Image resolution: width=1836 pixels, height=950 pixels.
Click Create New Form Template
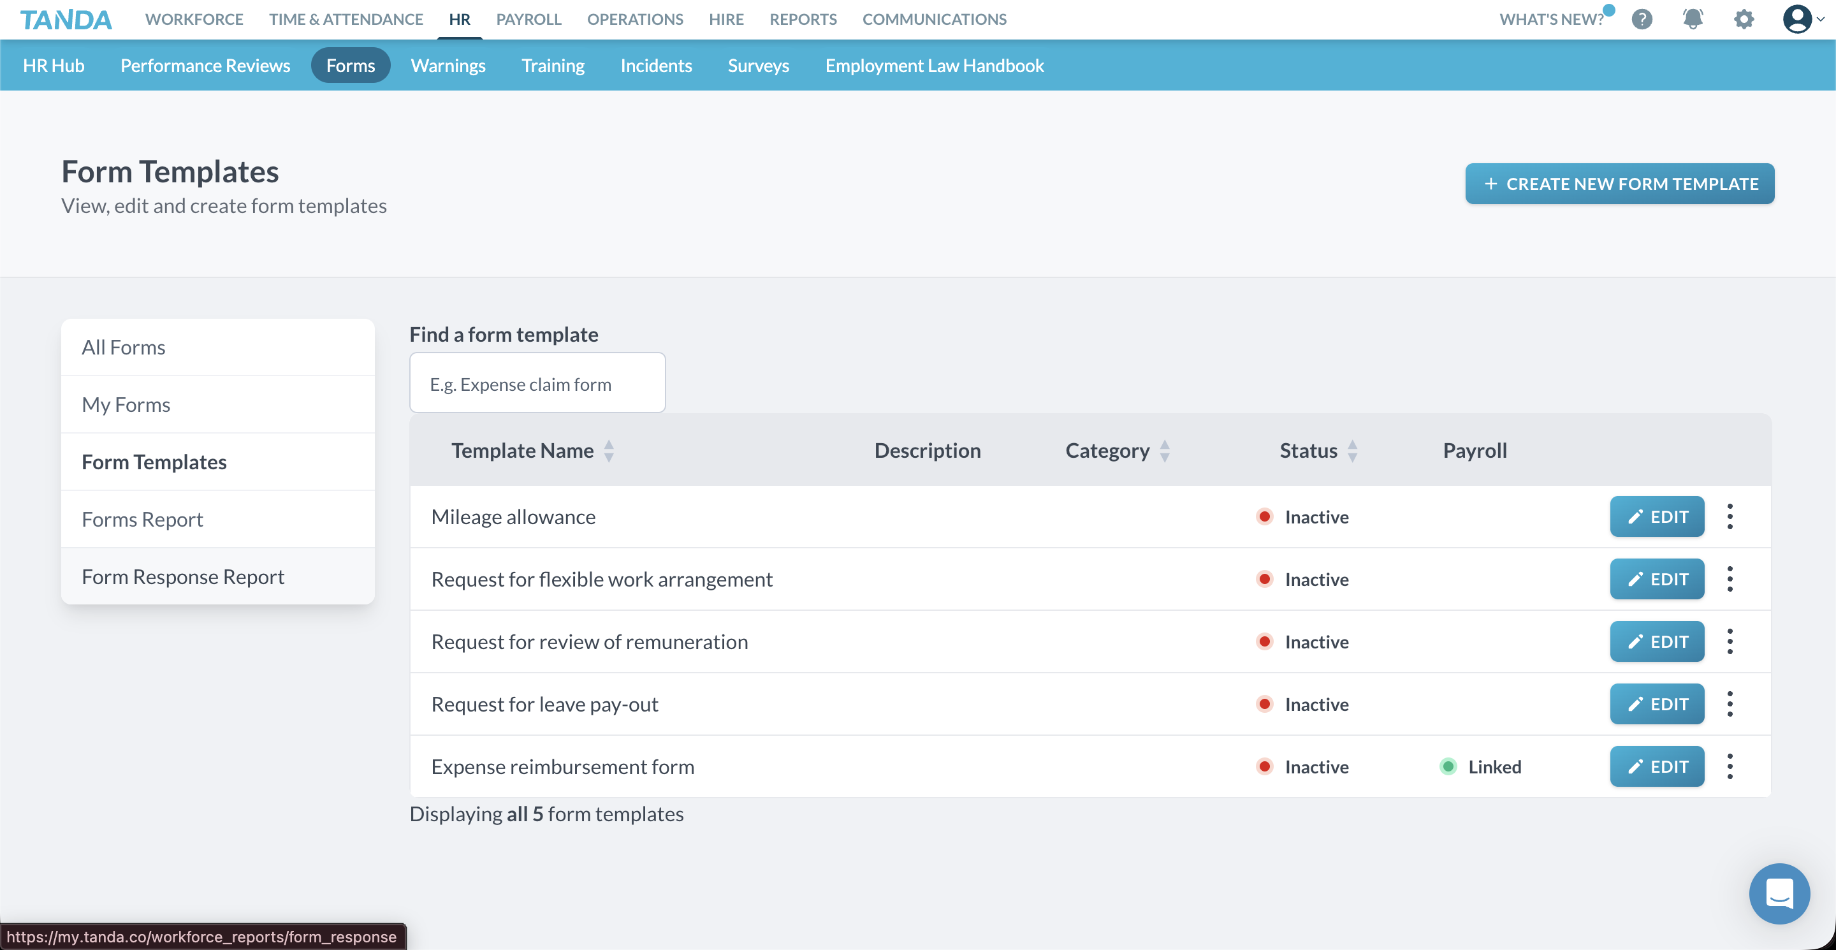(1619, 183)
